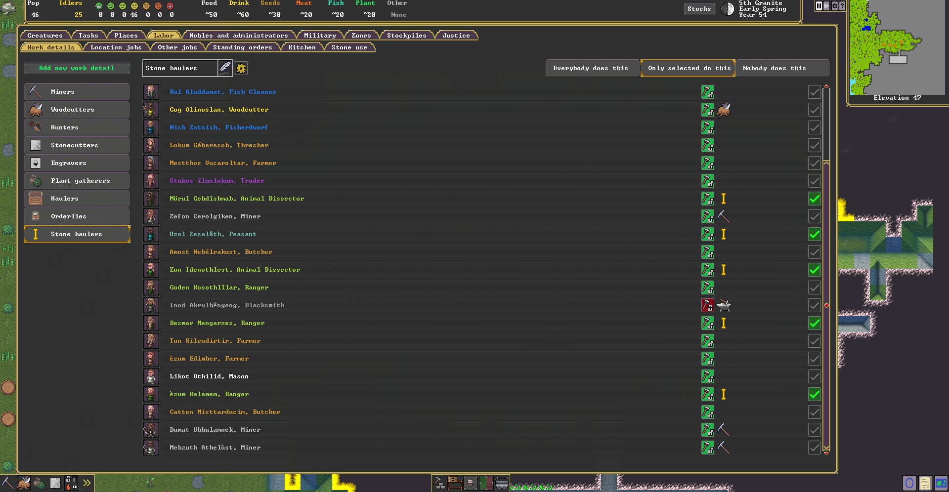Click Ral Aluddumat's specialization lock icon
Screen dimensions: 949x492
708,92
